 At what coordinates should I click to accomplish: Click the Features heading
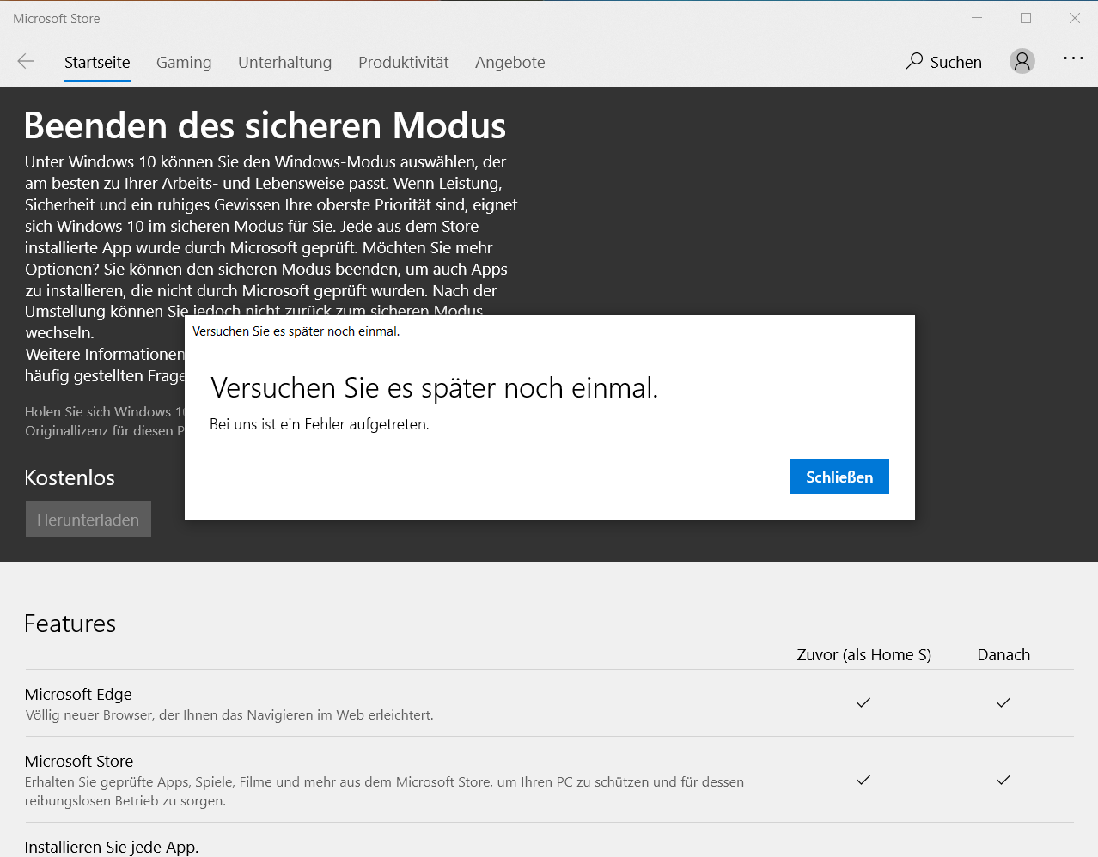pos(70,623)
